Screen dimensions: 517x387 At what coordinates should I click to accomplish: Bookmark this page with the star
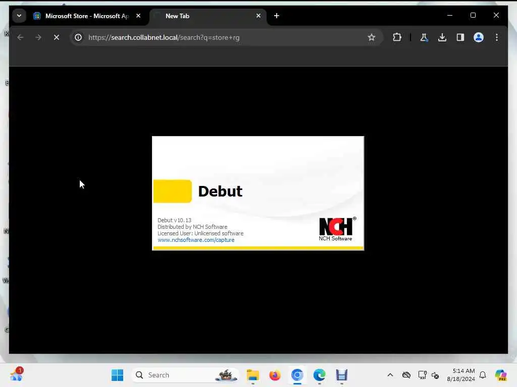372,37
